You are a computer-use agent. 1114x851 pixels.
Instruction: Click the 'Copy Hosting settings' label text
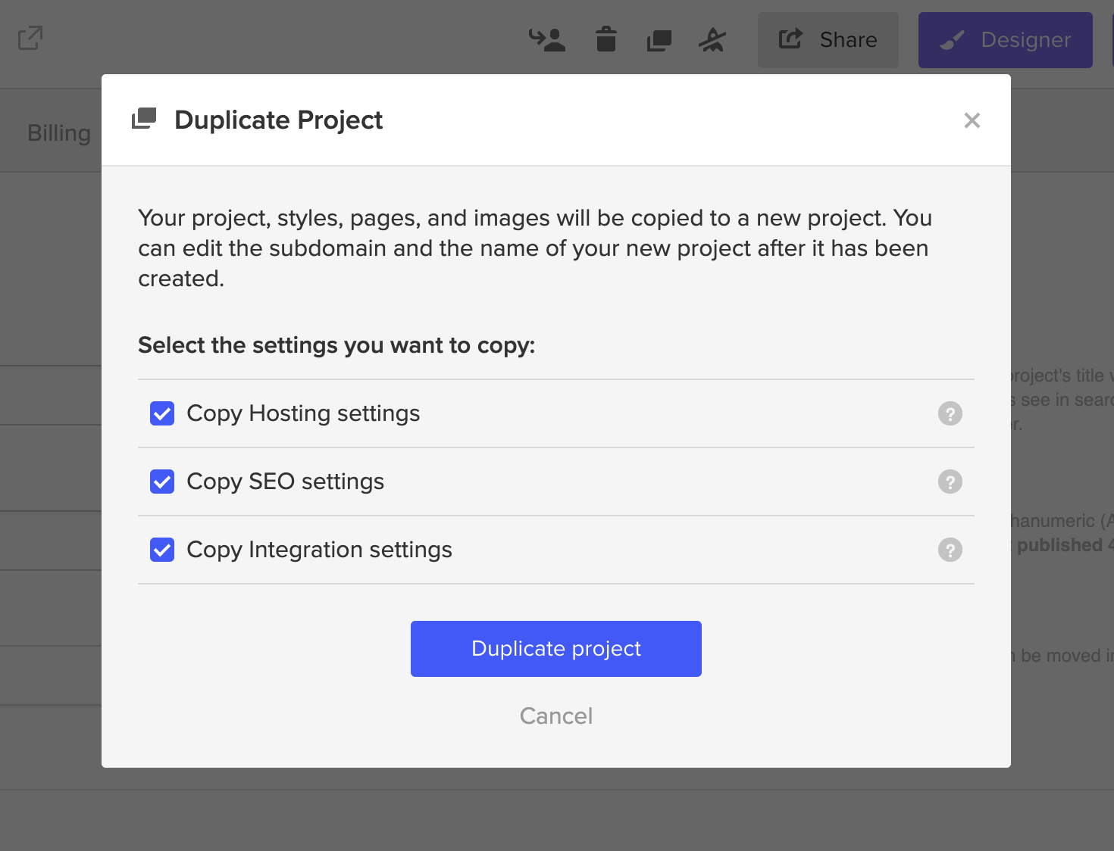tap(303, 413)
